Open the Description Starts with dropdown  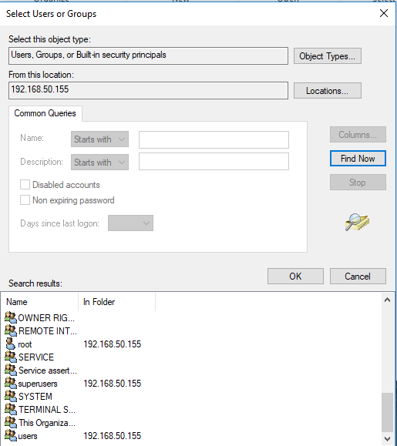(x=99, y=162)
